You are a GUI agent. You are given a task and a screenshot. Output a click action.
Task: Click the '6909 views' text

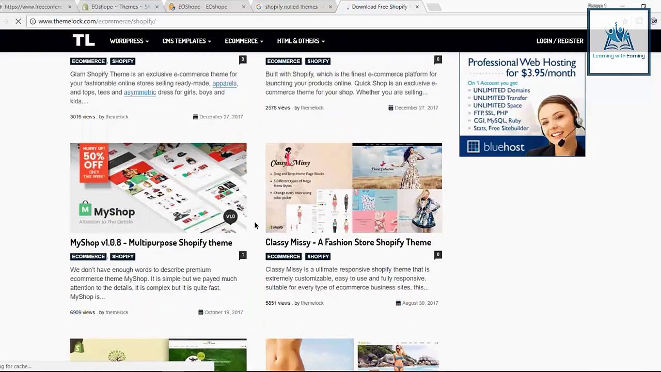83,312
